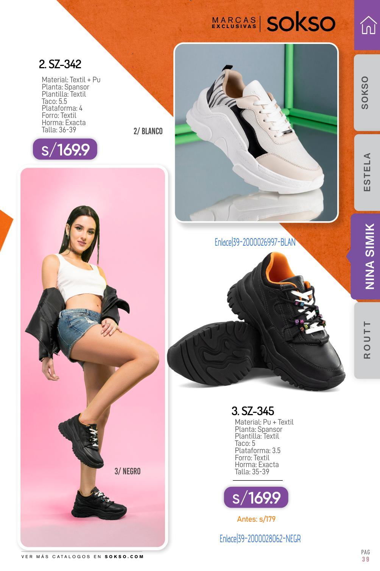Click the 3. SZ-345 product title
This screenshot has width=380, height=571.
pos(253,411)
